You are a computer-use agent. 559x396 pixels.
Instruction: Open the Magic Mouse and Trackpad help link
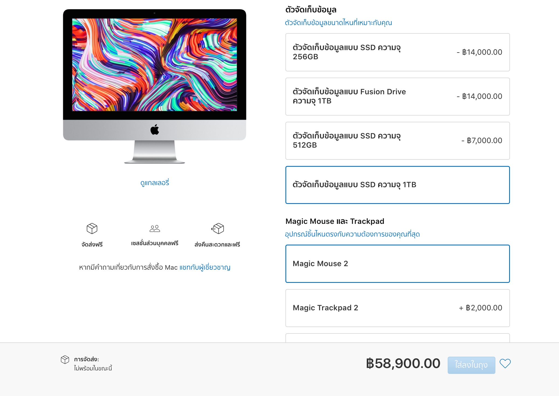pos(352,234)
